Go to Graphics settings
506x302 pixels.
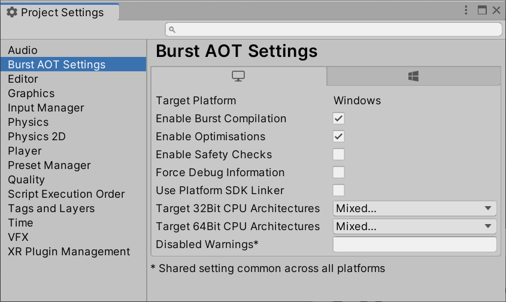31,93
